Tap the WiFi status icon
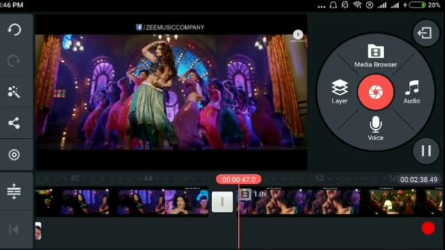The image size is (445, 250). (x=357, y=5)
